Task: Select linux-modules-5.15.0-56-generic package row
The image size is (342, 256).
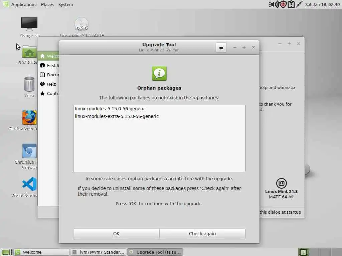Action: (x=159, y=109)
